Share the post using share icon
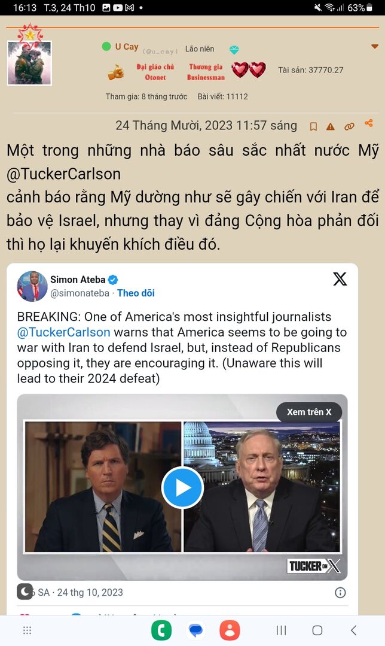The image size is (385, 646). click(x=368, y=123)
